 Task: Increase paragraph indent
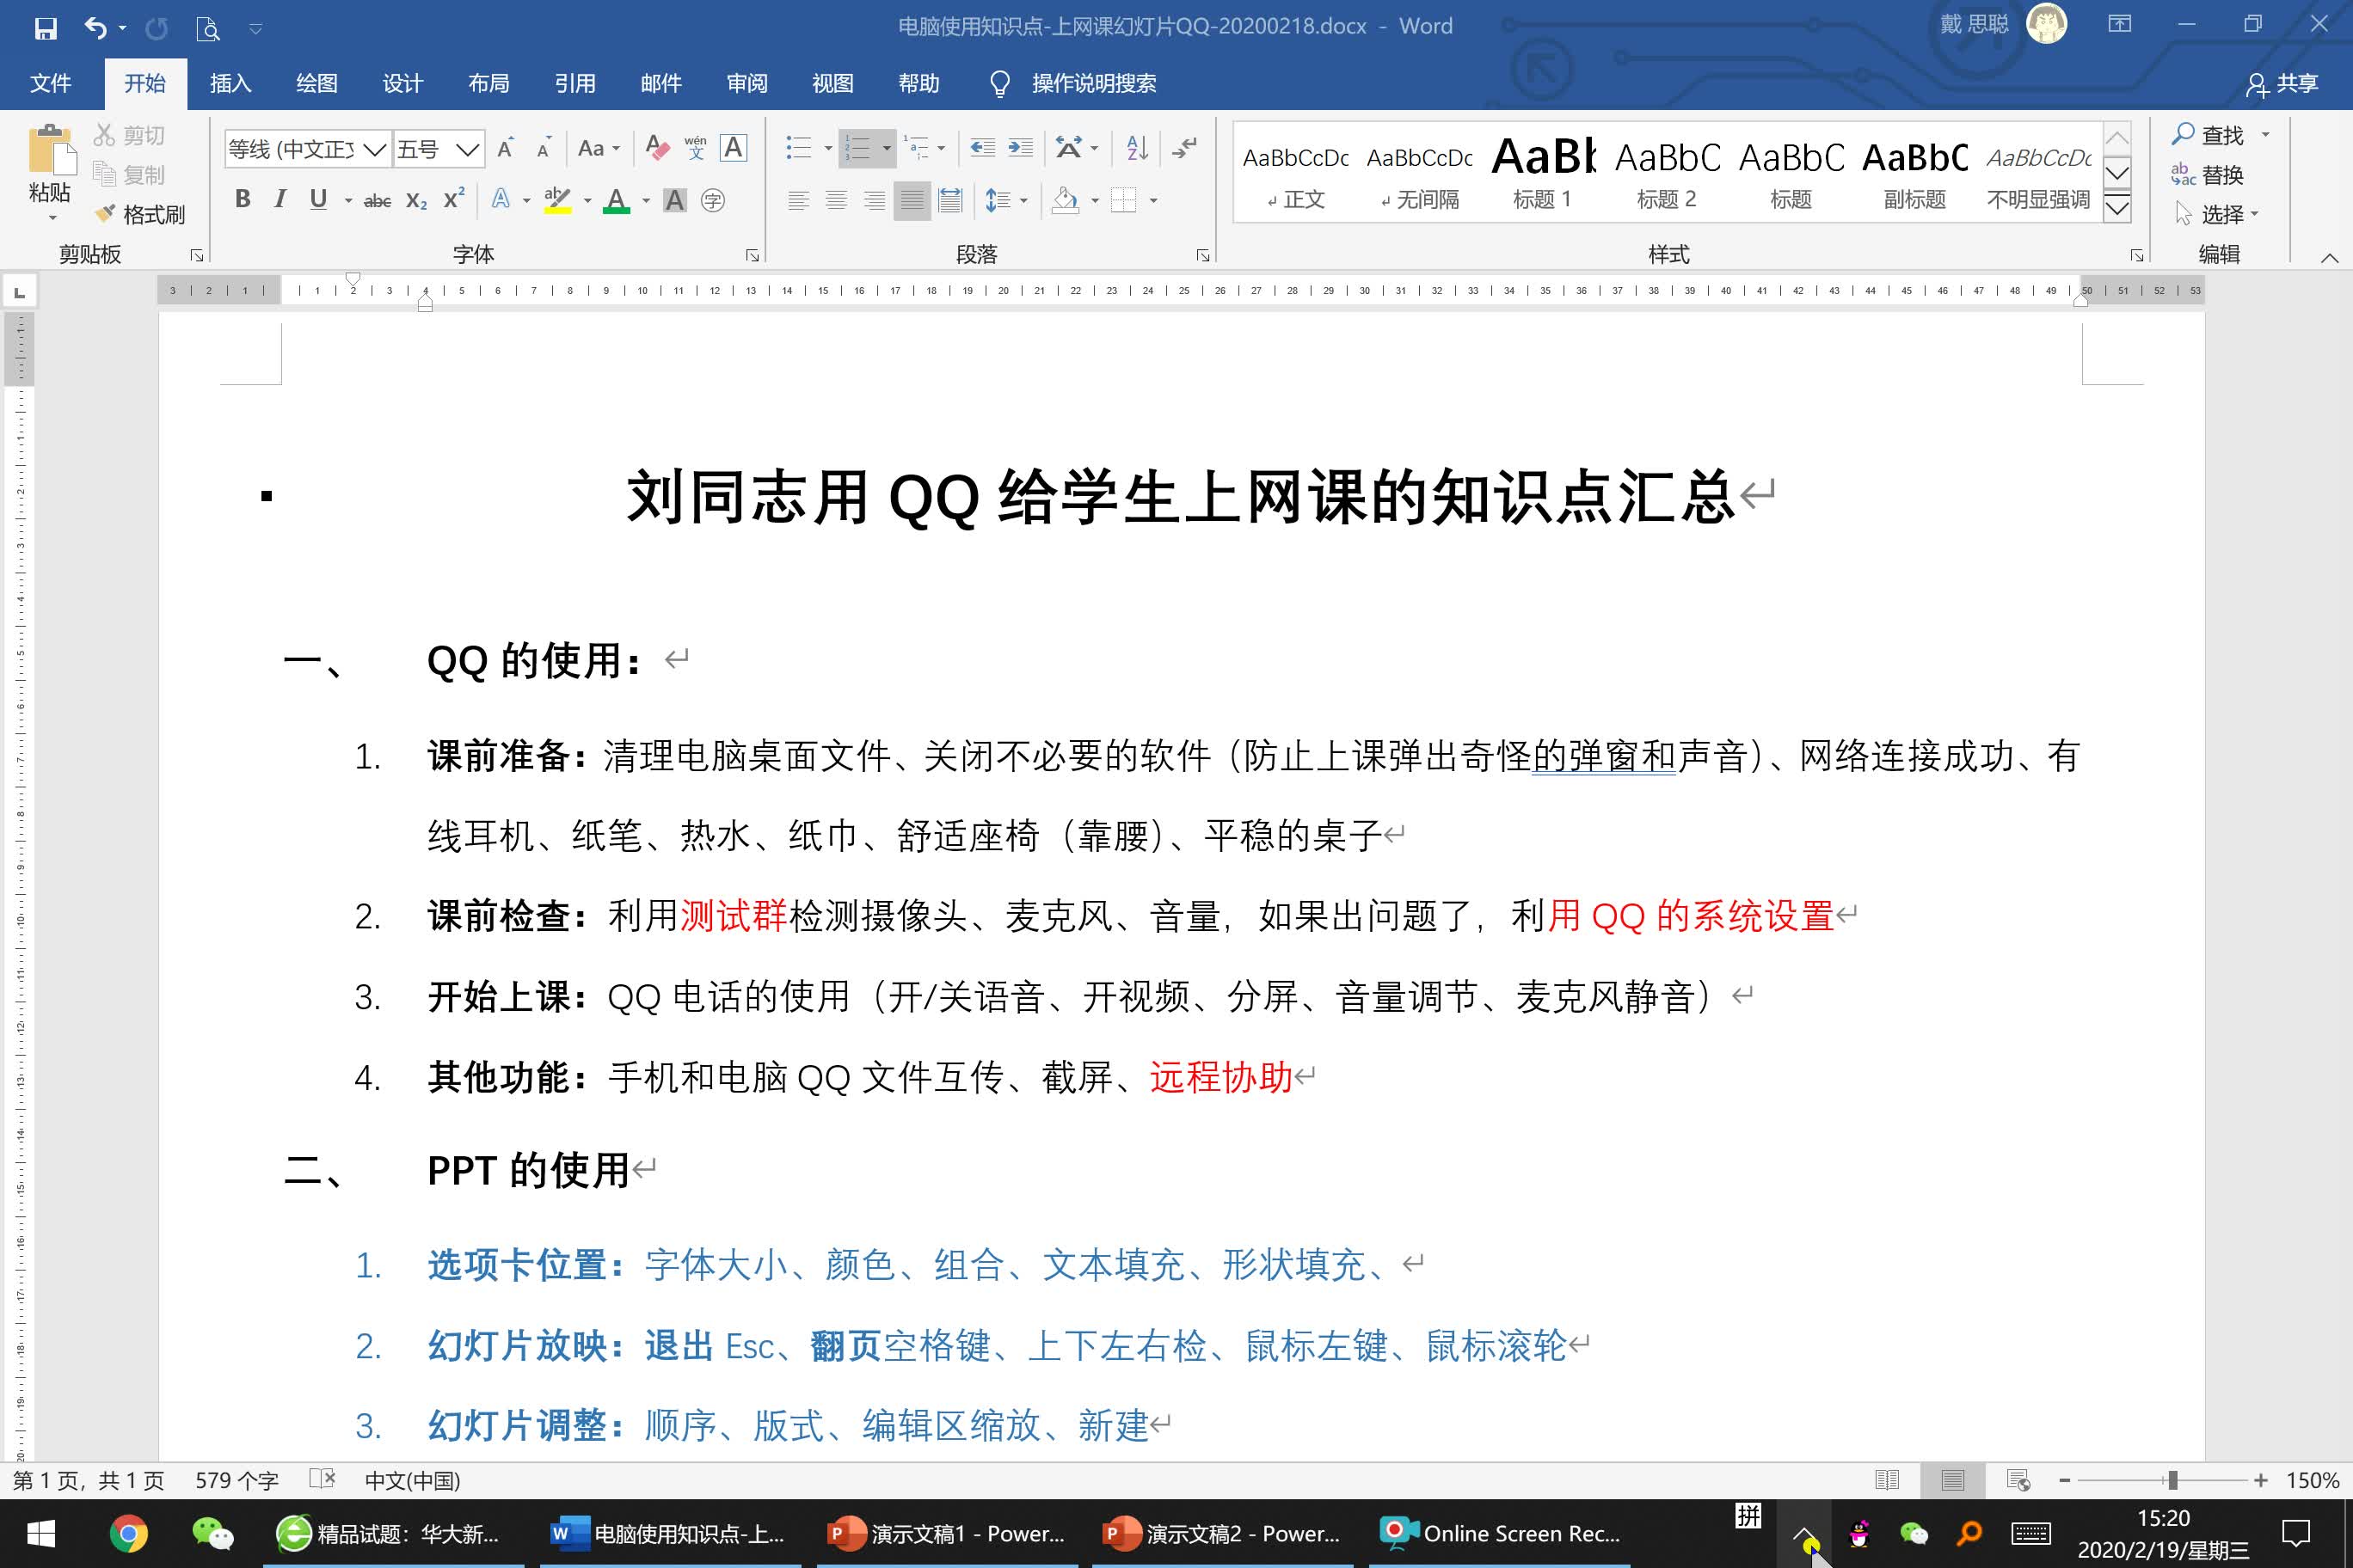click(x=1021, y=149)
